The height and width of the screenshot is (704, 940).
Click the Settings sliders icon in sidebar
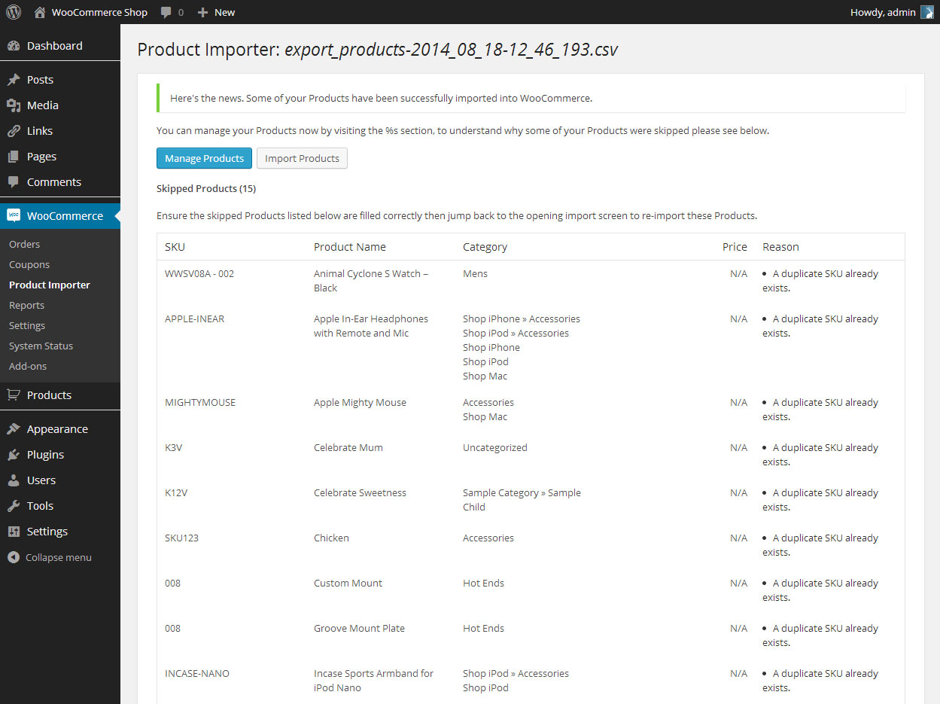click(x=14, y=532)
